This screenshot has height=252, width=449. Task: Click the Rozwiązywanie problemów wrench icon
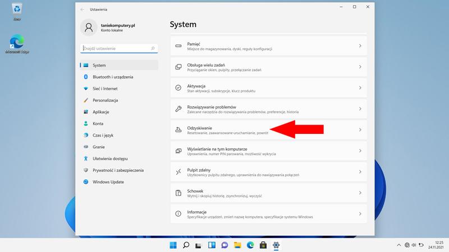(x=178, y=109)
